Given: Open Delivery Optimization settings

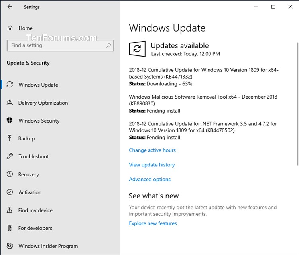Looking at the screenshot, I should click(43, 103).
